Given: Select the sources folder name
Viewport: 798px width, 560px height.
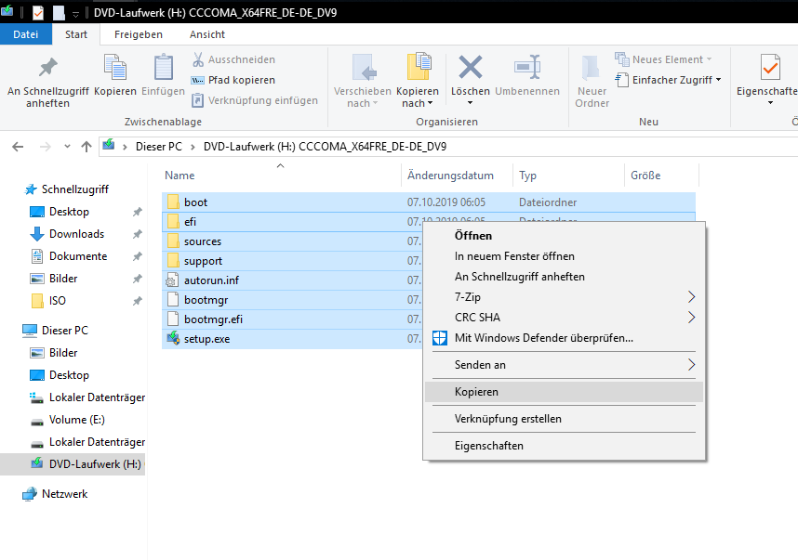Looking at the screenshot, I should click(x=203, y=241).
